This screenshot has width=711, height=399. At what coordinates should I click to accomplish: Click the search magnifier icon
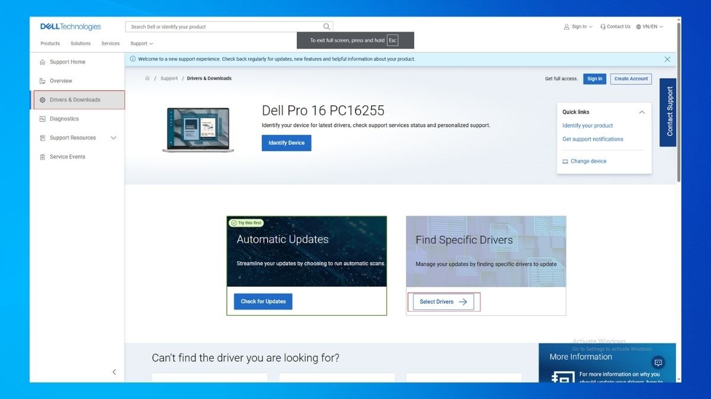[x=326, y=27]
